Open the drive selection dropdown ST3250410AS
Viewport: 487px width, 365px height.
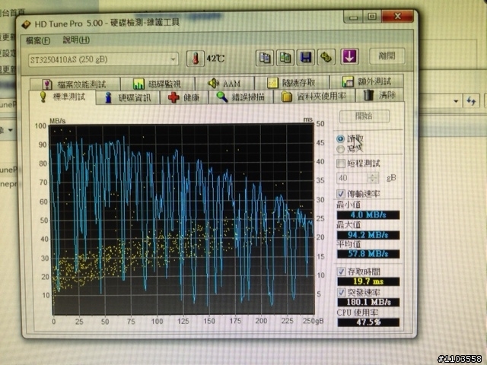click(x=103, y=59)
